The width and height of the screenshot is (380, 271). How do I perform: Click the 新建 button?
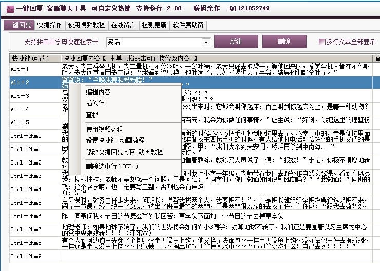(236, 42)
